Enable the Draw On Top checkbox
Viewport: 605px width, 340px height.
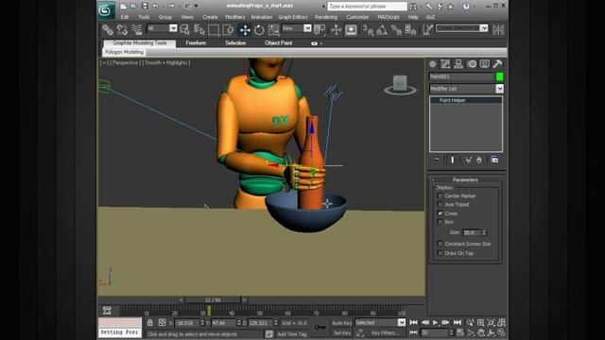440,253
